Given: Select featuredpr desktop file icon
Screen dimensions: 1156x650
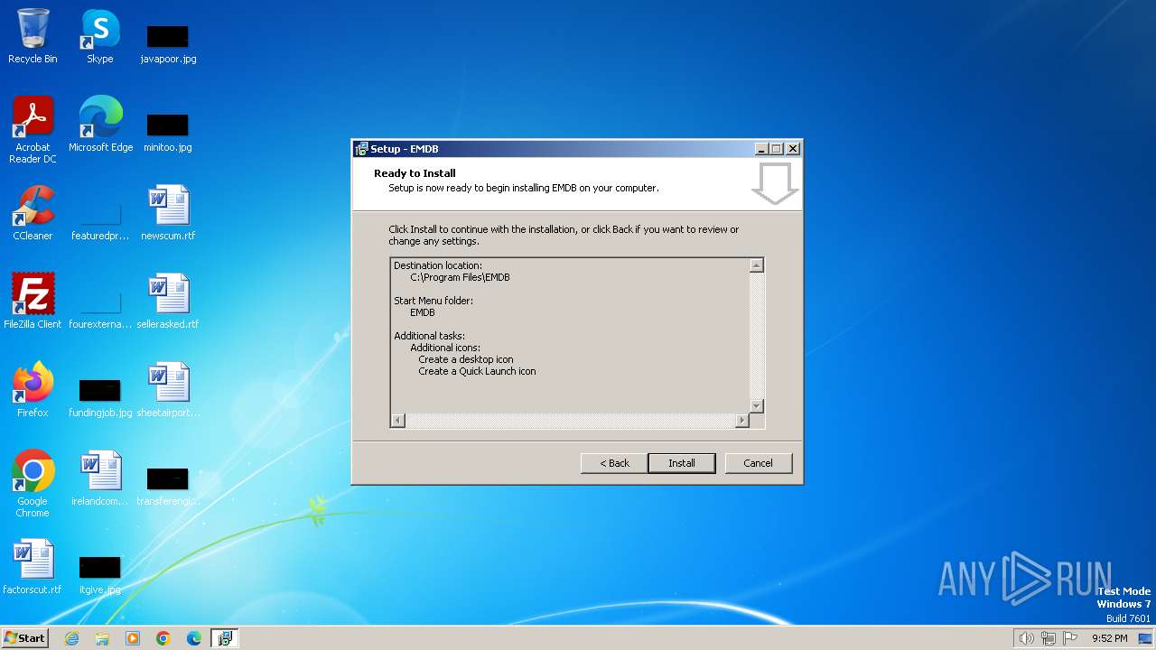Looking at the screenshot, I should 100,220.
